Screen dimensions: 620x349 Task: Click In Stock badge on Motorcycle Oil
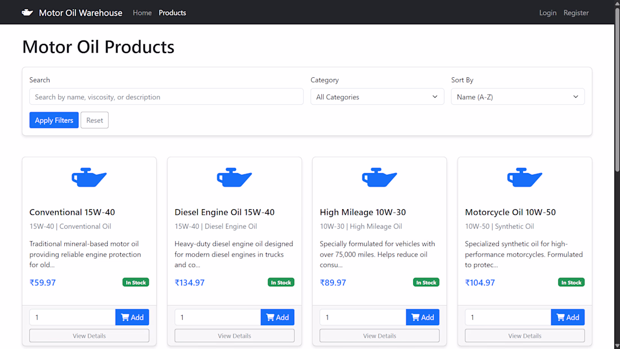[571, 282]
